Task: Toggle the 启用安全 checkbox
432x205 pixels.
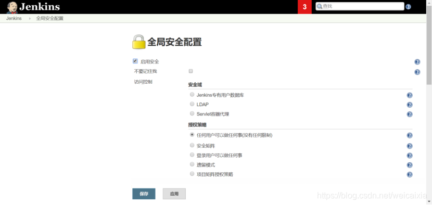Action: tap(135, 61)
